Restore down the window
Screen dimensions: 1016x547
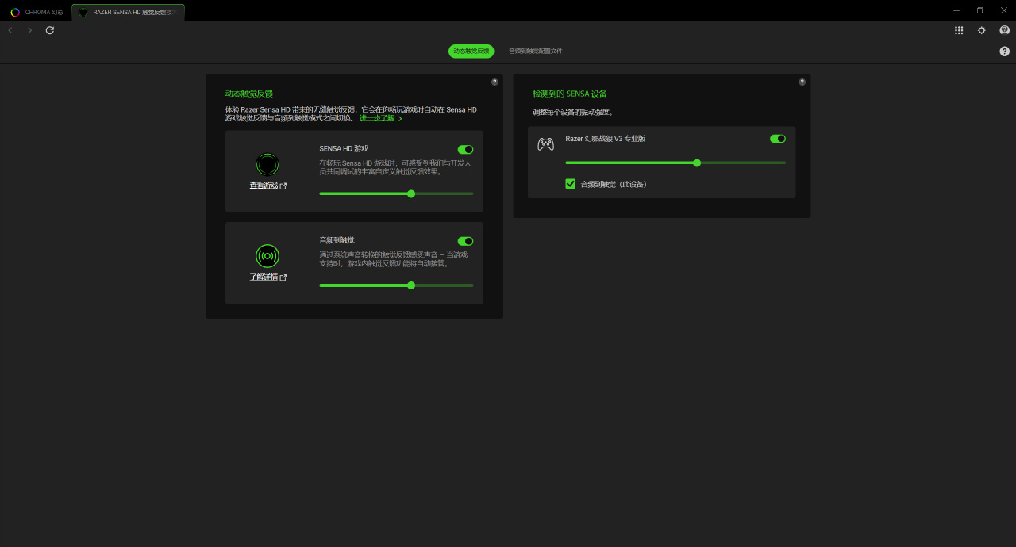pyautogui.click(x=980, y=10)
